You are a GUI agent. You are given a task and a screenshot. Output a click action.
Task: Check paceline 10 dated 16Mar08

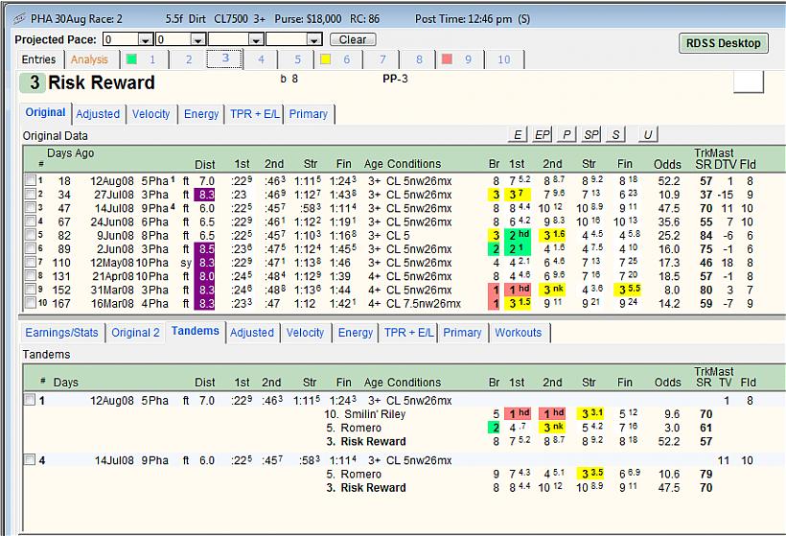(31, 302)
